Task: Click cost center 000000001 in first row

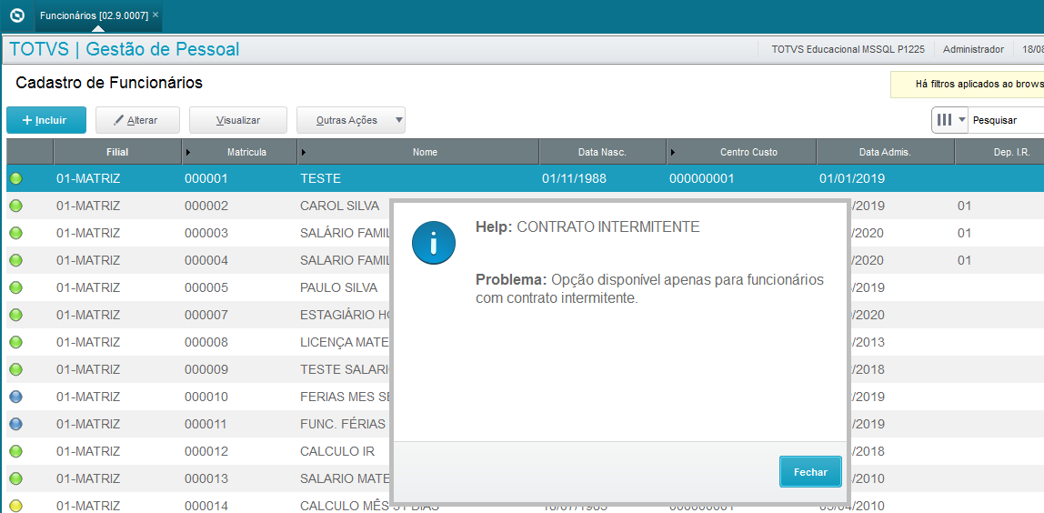Action: pos(702,178)
